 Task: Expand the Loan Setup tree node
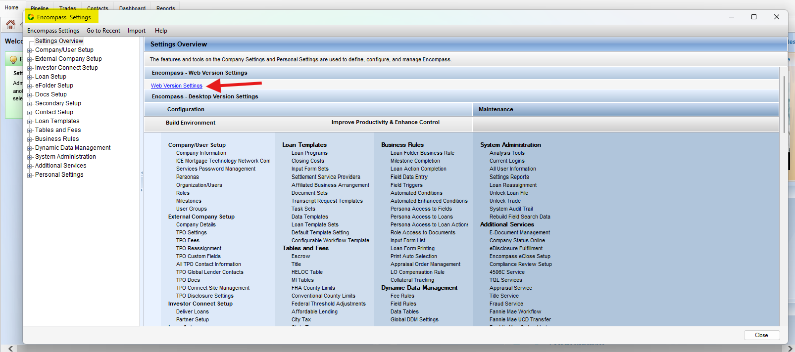point(30,77)
